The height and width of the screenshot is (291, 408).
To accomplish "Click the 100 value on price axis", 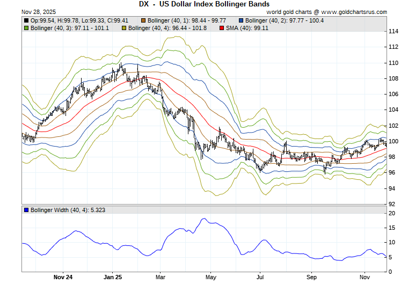I will 393,141.
